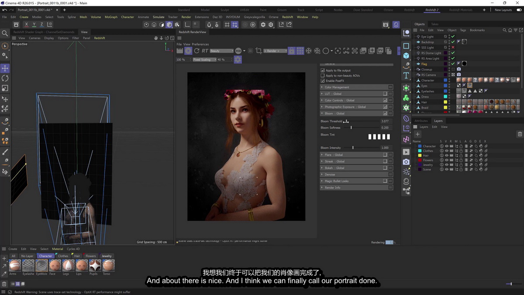This screenshot has width=524, height=295.
Task: Delete layer using trash icon
Action: [x=520, y=134]
